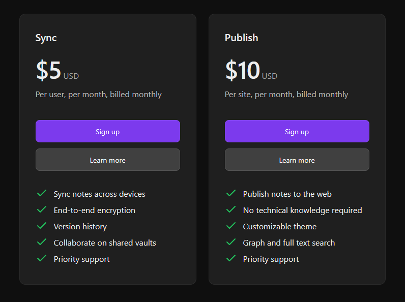Sign up for the Sync plan
Image resolution: width=405 pixels, height=302 pixels.
[108, 131]
